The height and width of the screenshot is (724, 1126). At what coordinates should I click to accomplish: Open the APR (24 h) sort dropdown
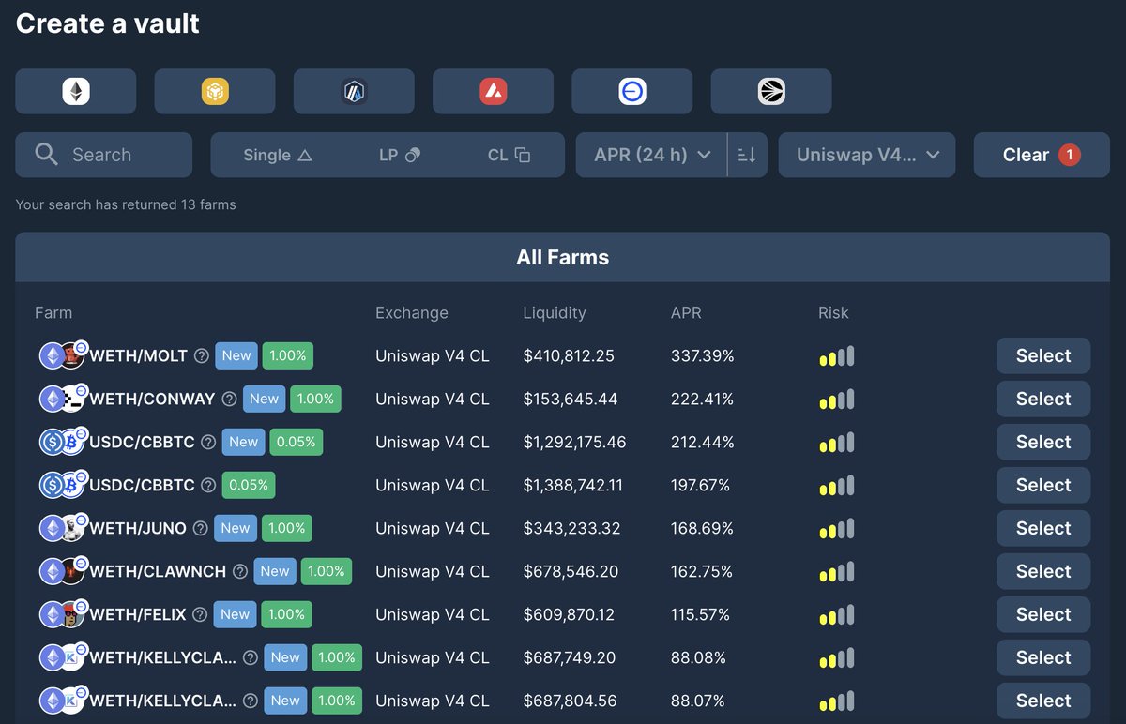(652, 155)
